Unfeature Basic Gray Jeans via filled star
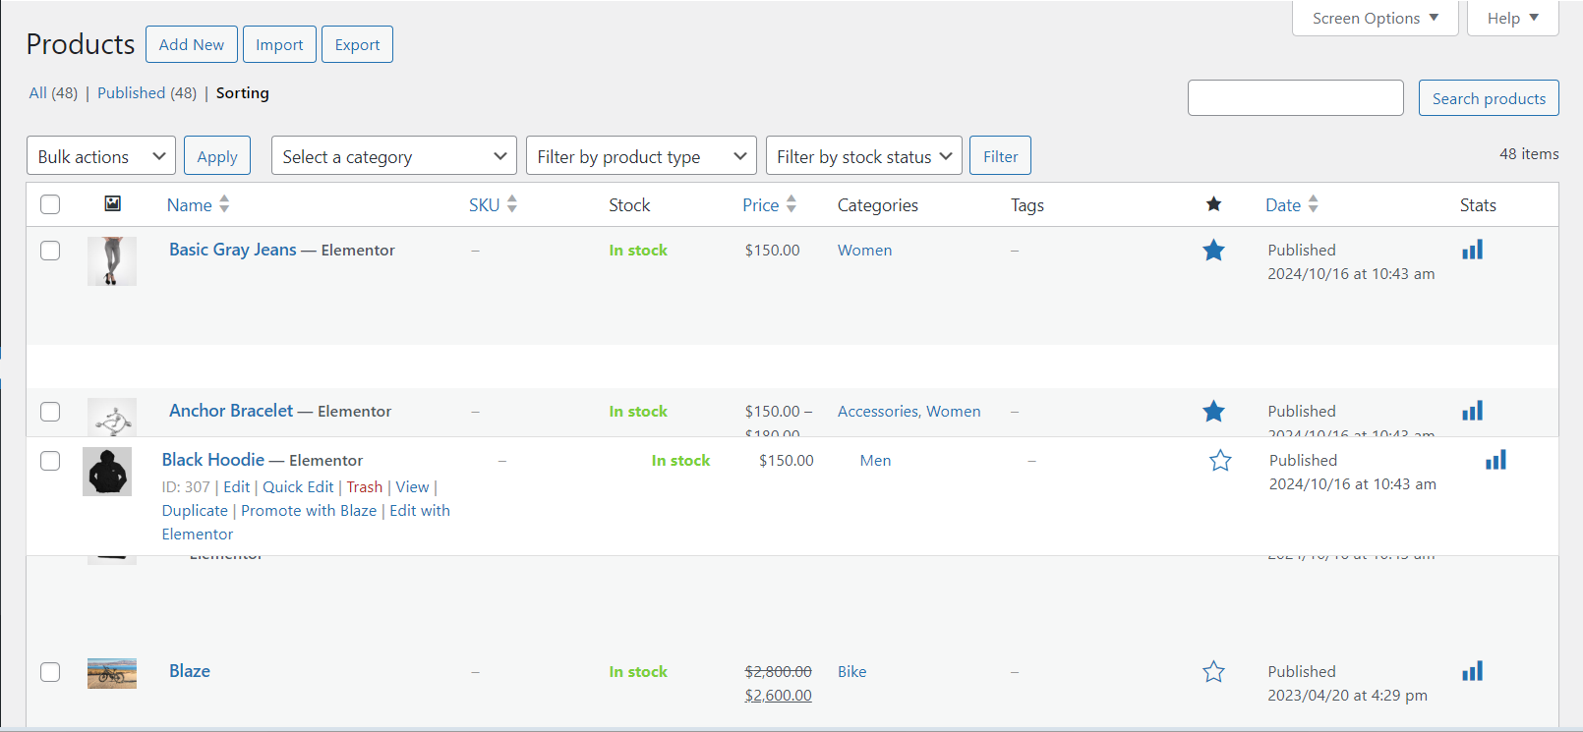 1213,251
